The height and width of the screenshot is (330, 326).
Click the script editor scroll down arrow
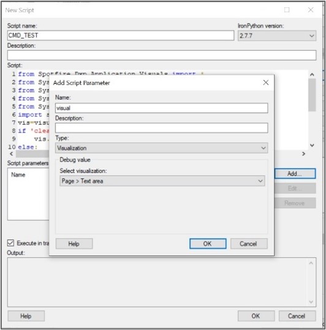point(312,145)
